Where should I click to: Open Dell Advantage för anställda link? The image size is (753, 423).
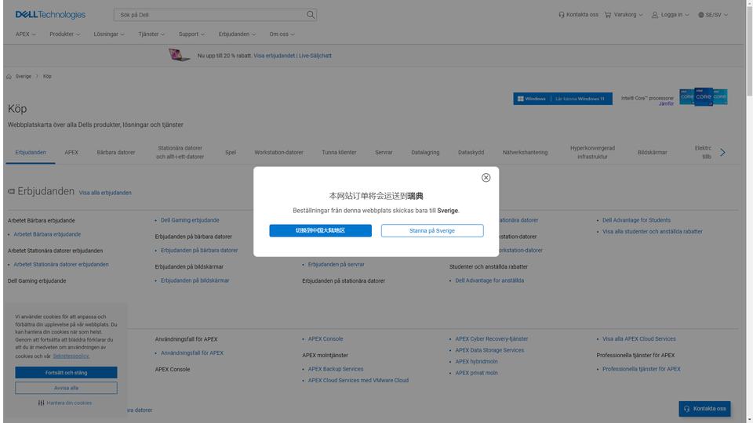(489, 280)
